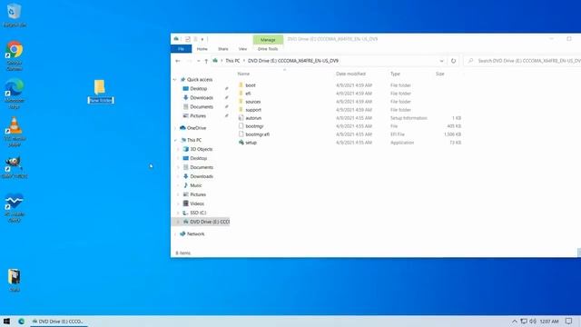
Task: Switch to the Share ribbon tab
Action: (x=223, y=49)
